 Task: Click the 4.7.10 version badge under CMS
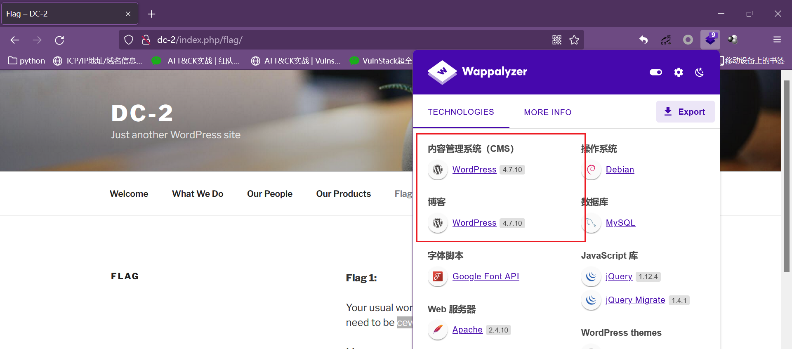click(512, 170)
